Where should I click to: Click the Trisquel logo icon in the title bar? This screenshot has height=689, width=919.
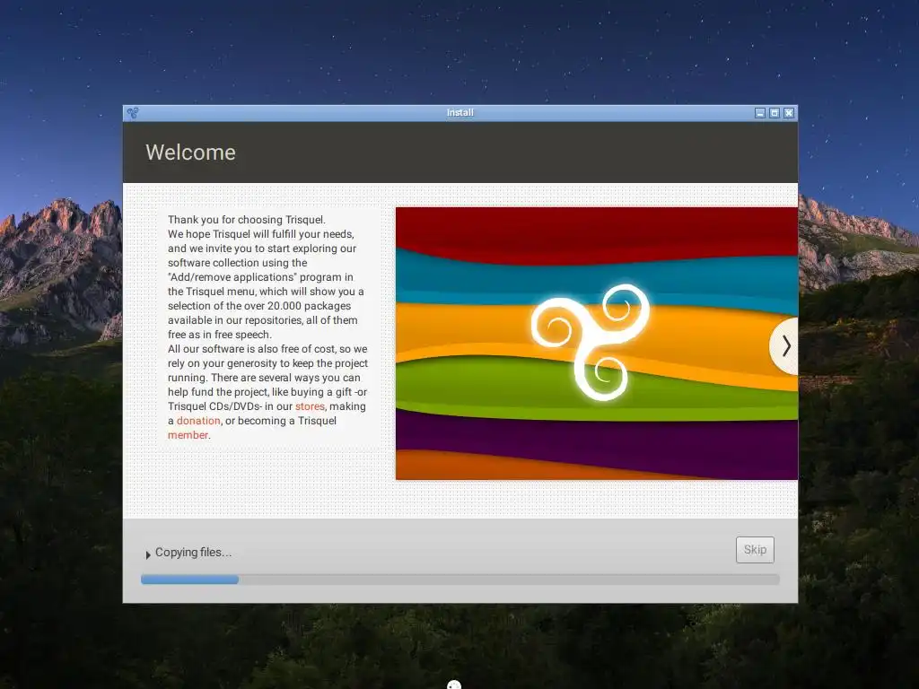click(133, 112)
